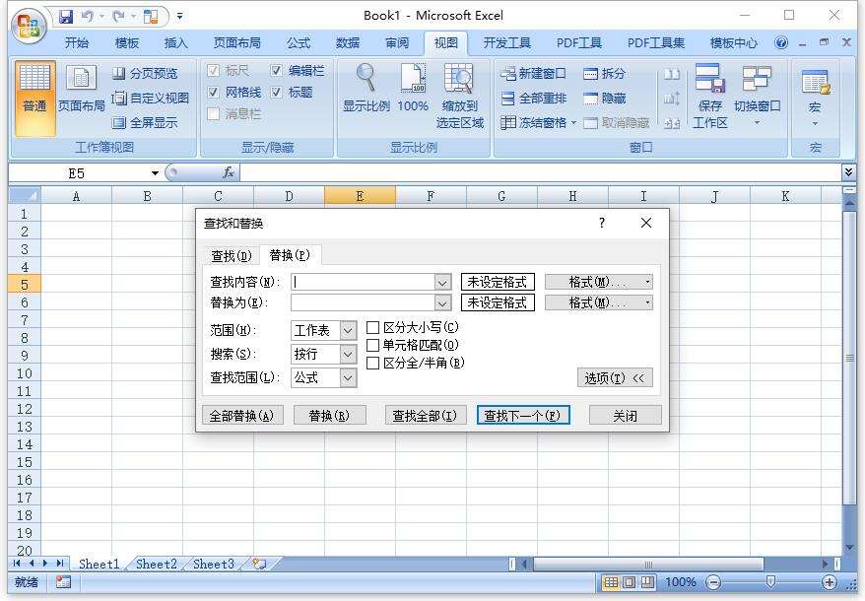The image size is (865, 601).
Task: Select Page Layout view in status bar
Action: pos(630,581)
